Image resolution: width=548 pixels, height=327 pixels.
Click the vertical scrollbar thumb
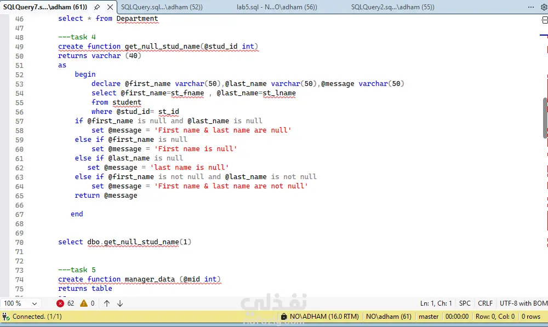click(545, 118)
